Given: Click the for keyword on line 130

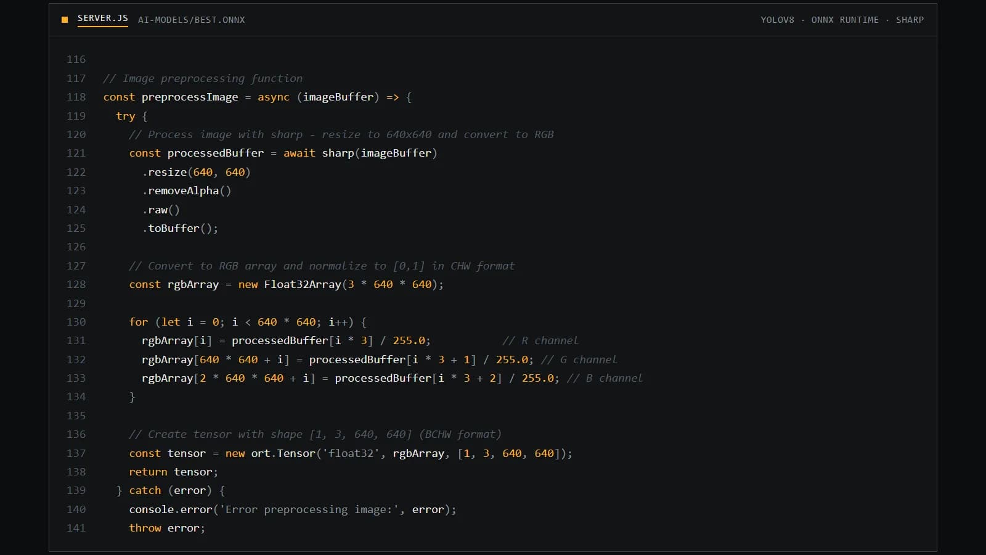Looking at the screenshot, I should [139, 322].
